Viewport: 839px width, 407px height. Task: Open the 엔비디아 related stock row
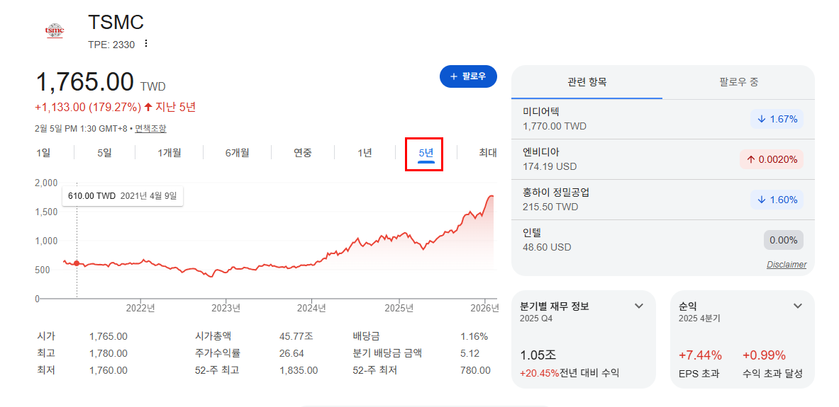click(x=663, y=159)
